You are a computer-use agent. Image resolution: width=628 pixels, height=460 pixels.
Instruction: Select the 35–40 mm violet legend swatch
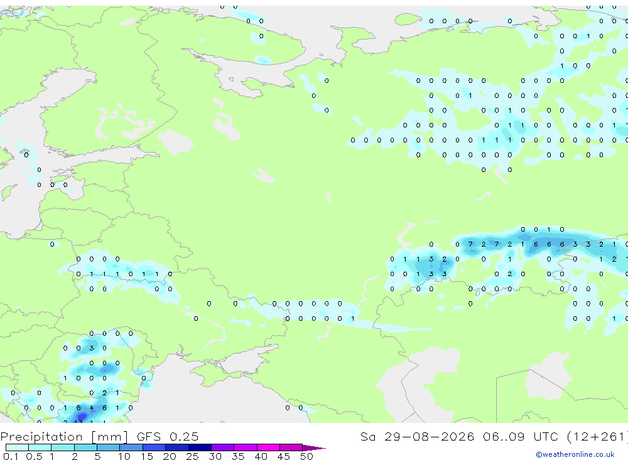point(246,447)
